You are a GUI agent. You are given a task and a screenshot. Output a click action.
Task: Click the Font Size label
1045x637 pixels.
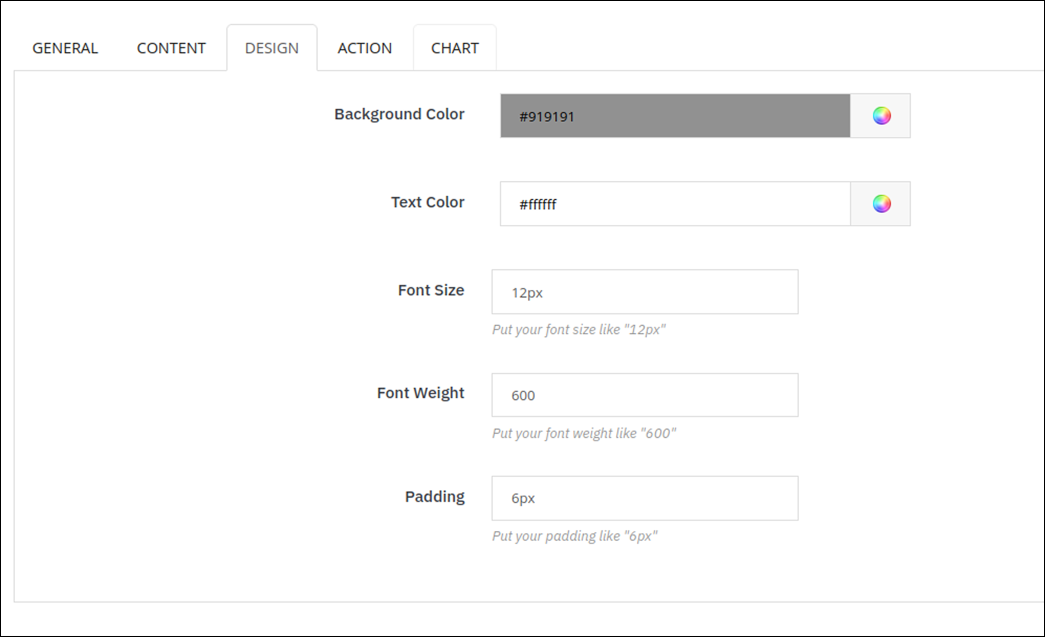click(430, 290)
